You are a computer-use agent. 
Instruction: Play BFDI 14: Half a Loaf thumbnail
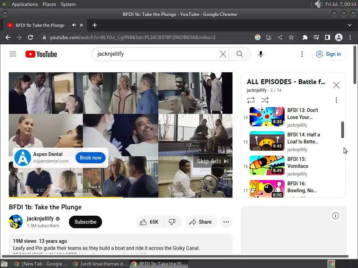(x=267, y=141)
